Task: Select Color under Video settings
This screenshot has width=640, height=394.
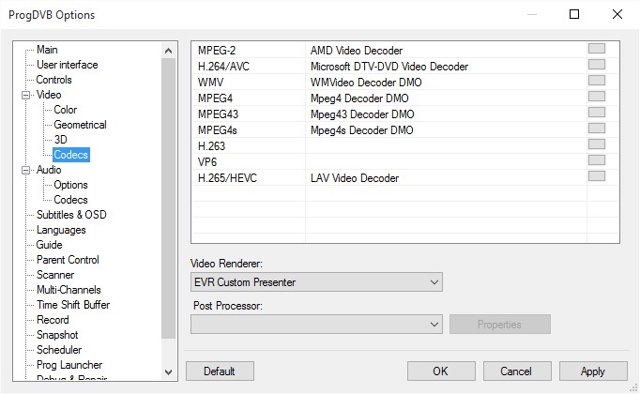Action: pyautogui.click(x=66, y=110)
